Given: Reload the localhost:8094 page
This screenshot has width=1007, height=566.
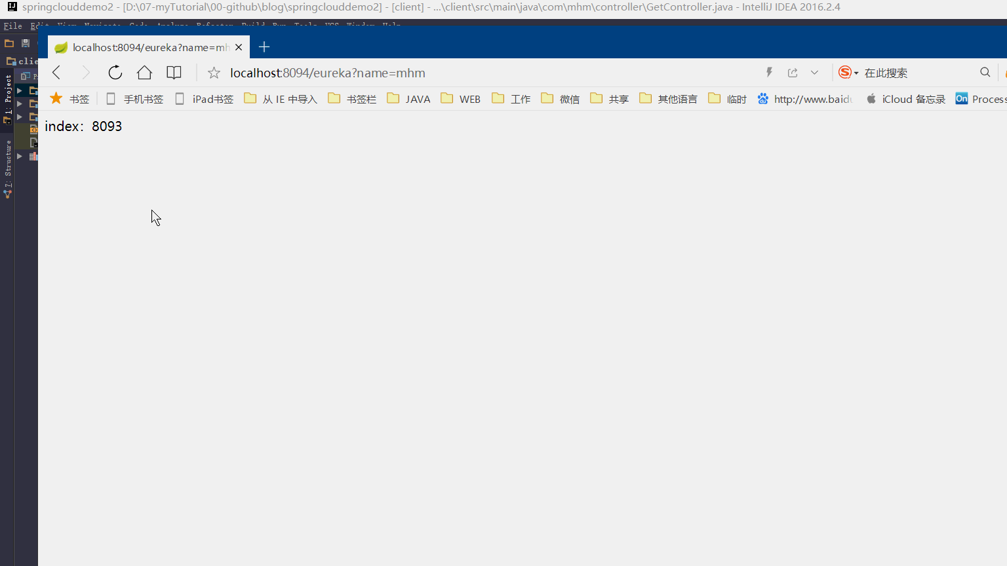Looking at the screenshot, I should click(115, 73).
